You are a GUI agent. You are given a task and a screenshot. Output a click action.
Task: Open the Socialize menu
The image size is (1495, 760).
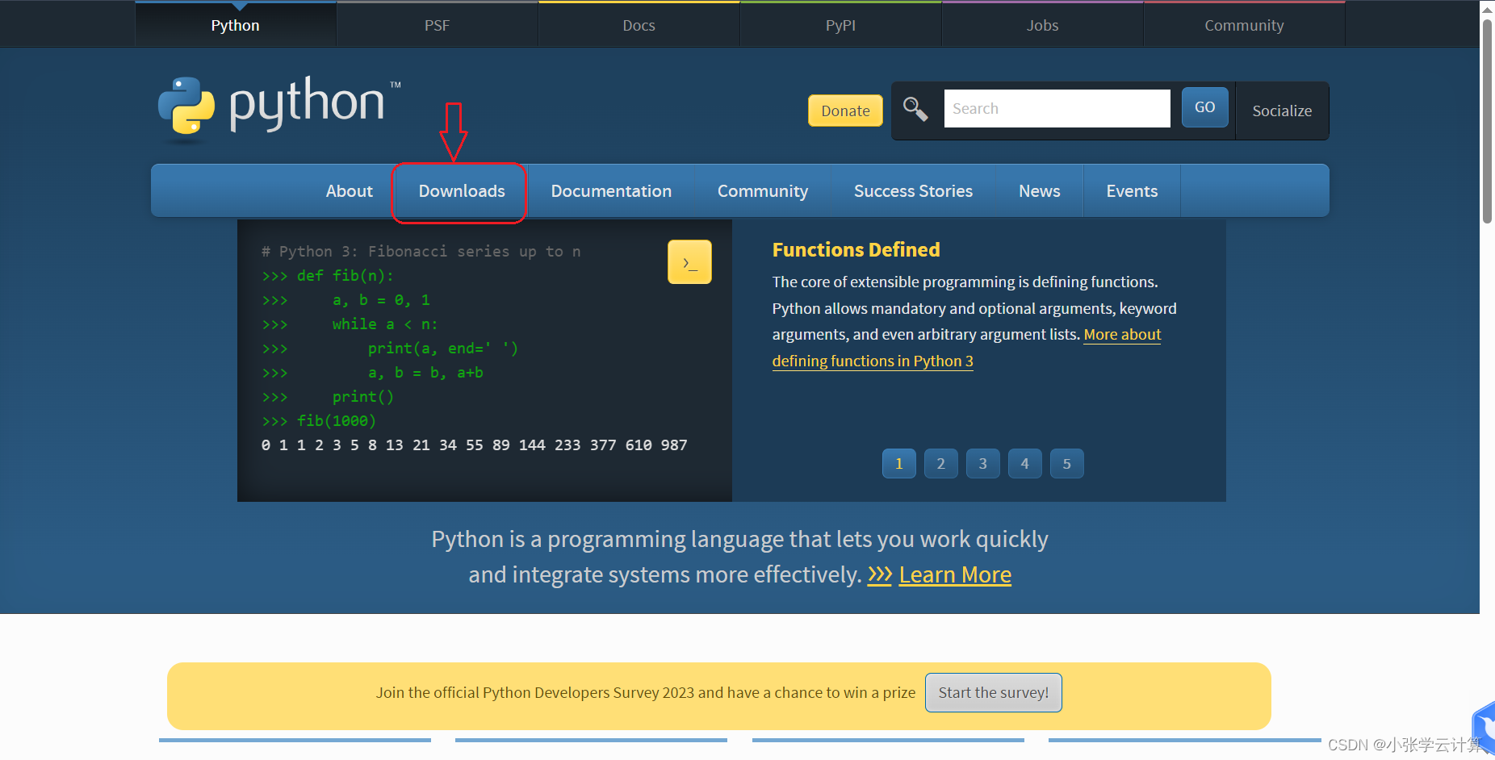pyautogui.click(x=1282, y=111)
